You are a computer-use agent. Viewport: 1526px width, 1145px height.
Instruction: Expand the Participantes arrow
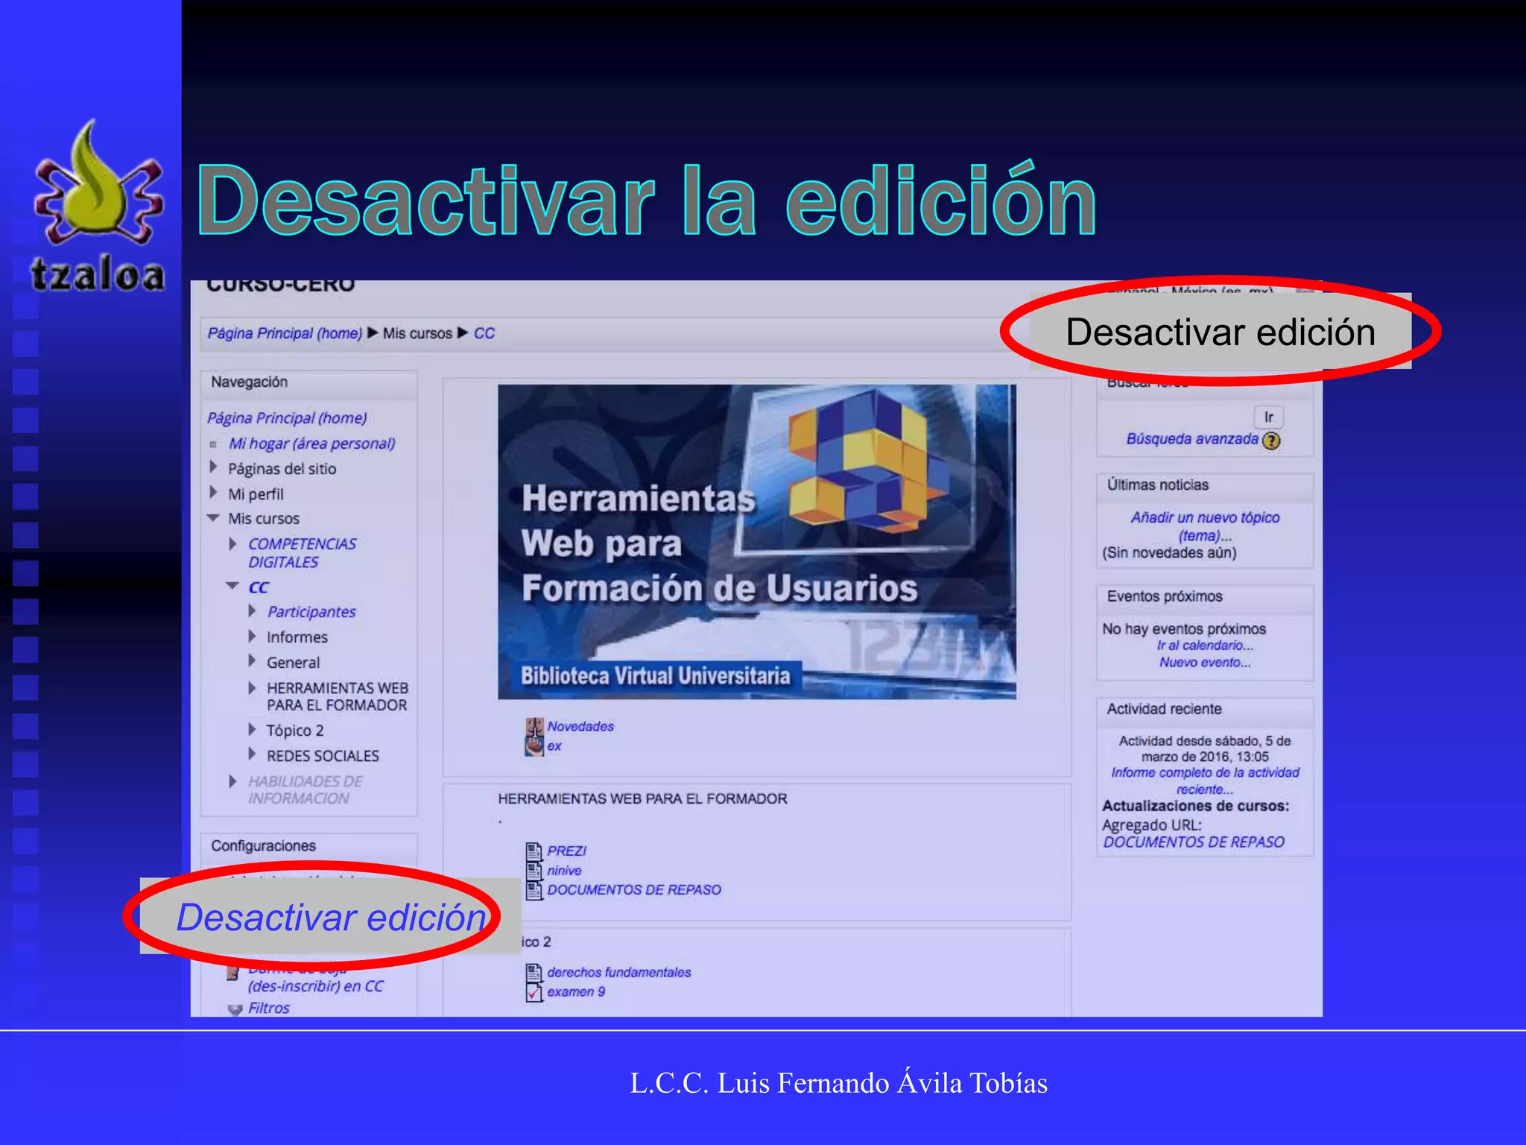(x=253, y=611)
